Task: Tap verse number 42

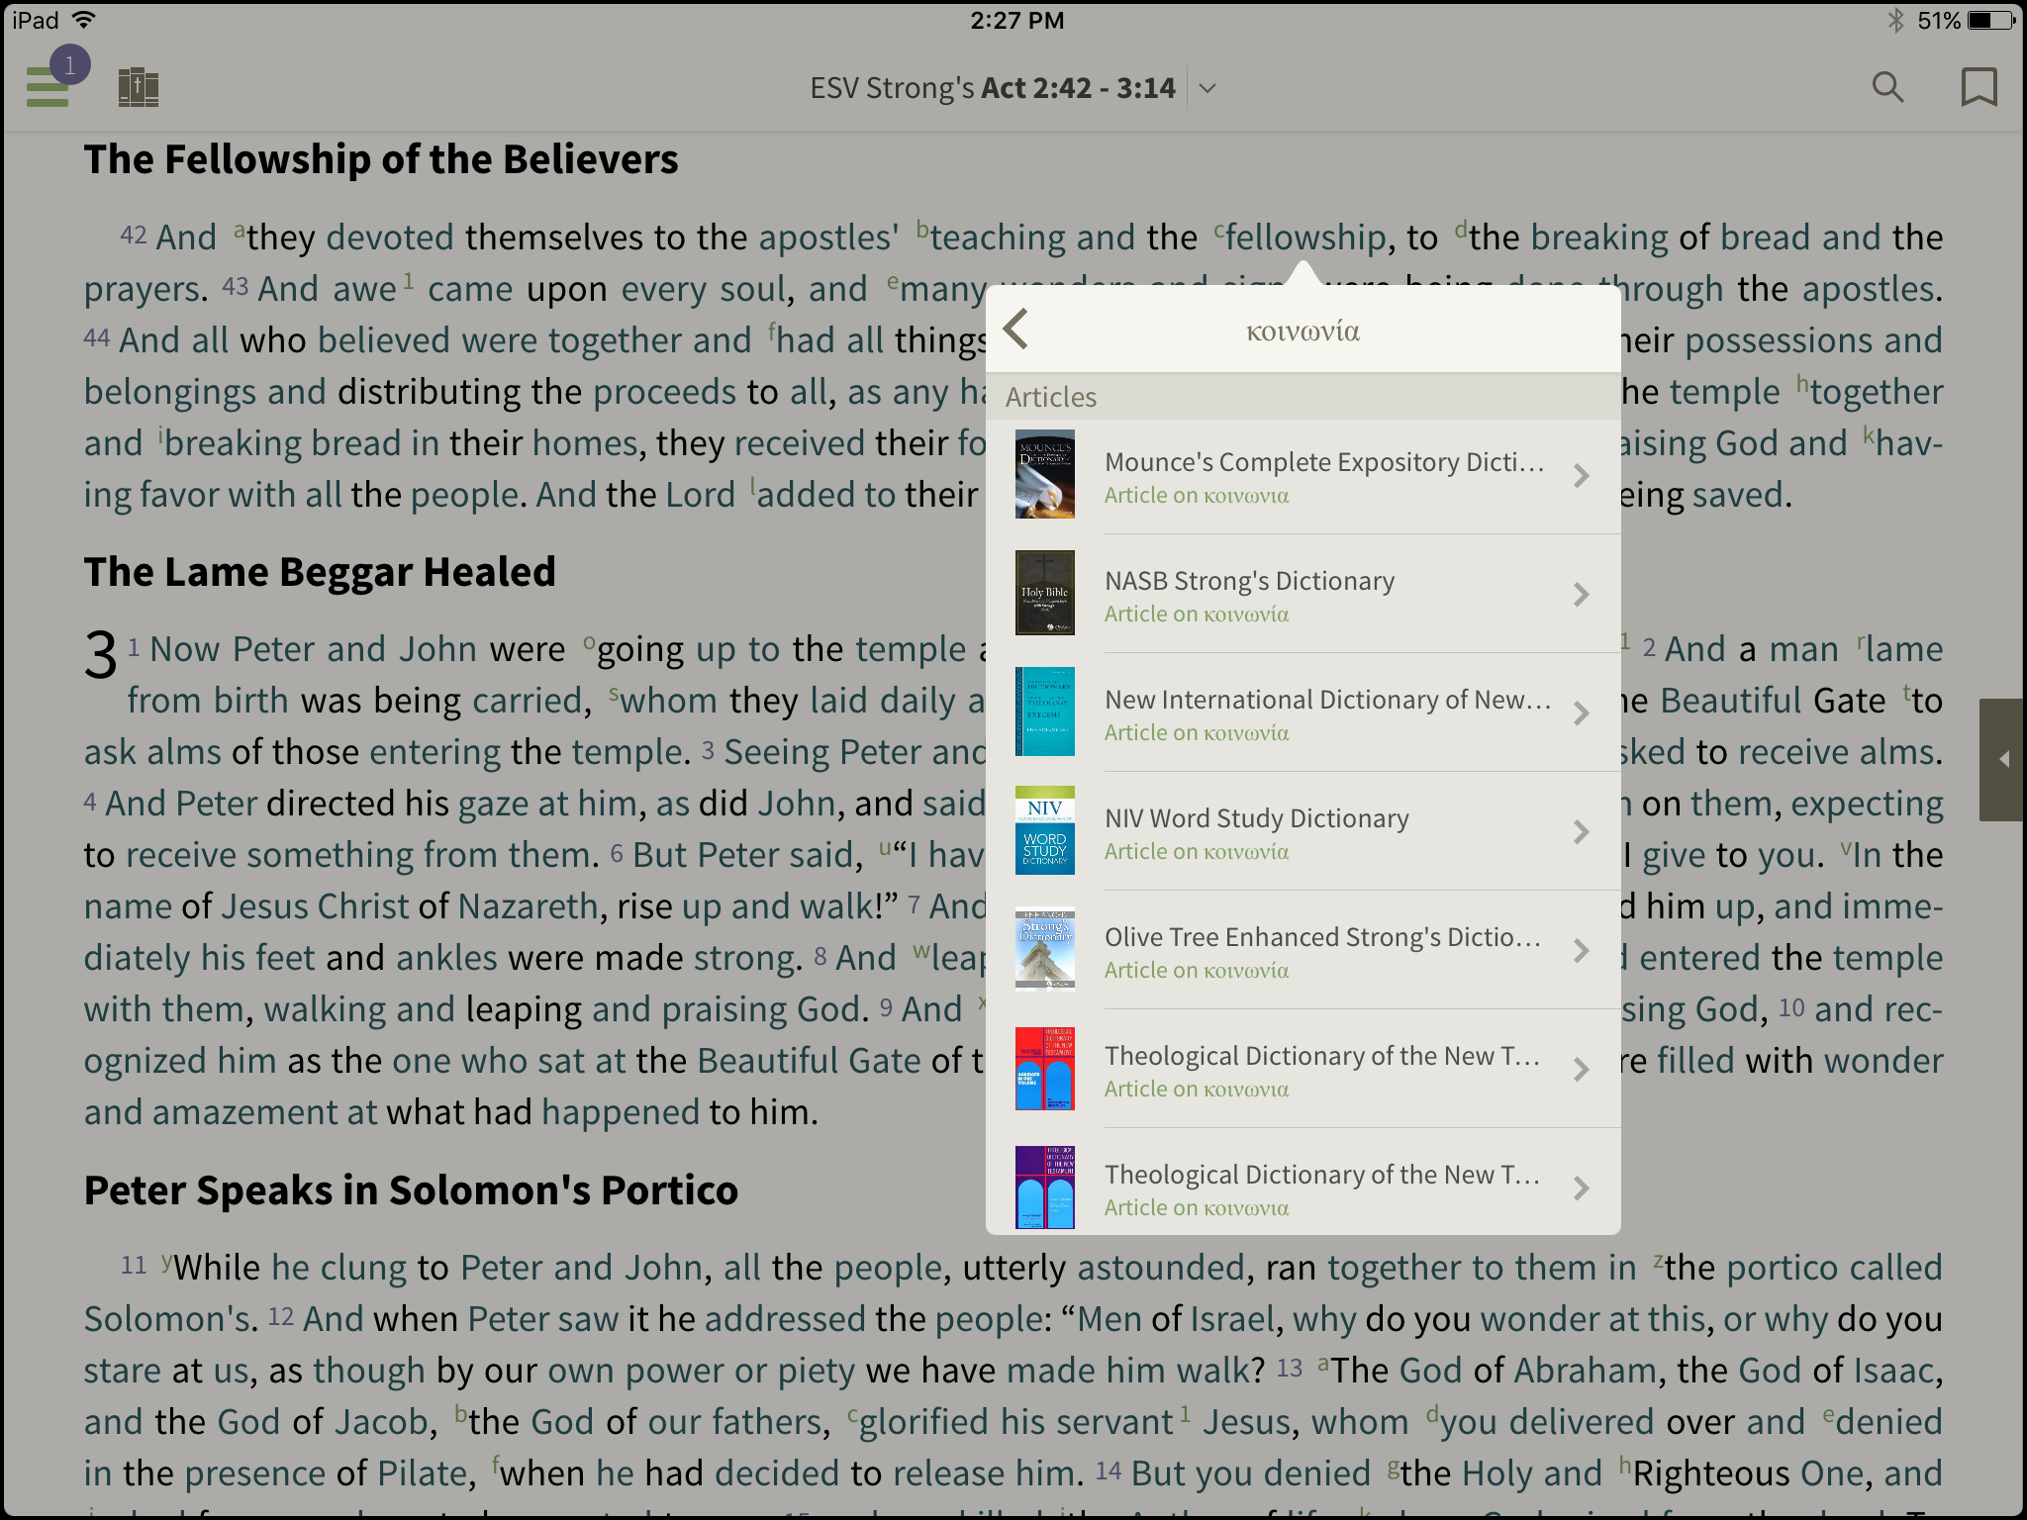Action: 134,236
